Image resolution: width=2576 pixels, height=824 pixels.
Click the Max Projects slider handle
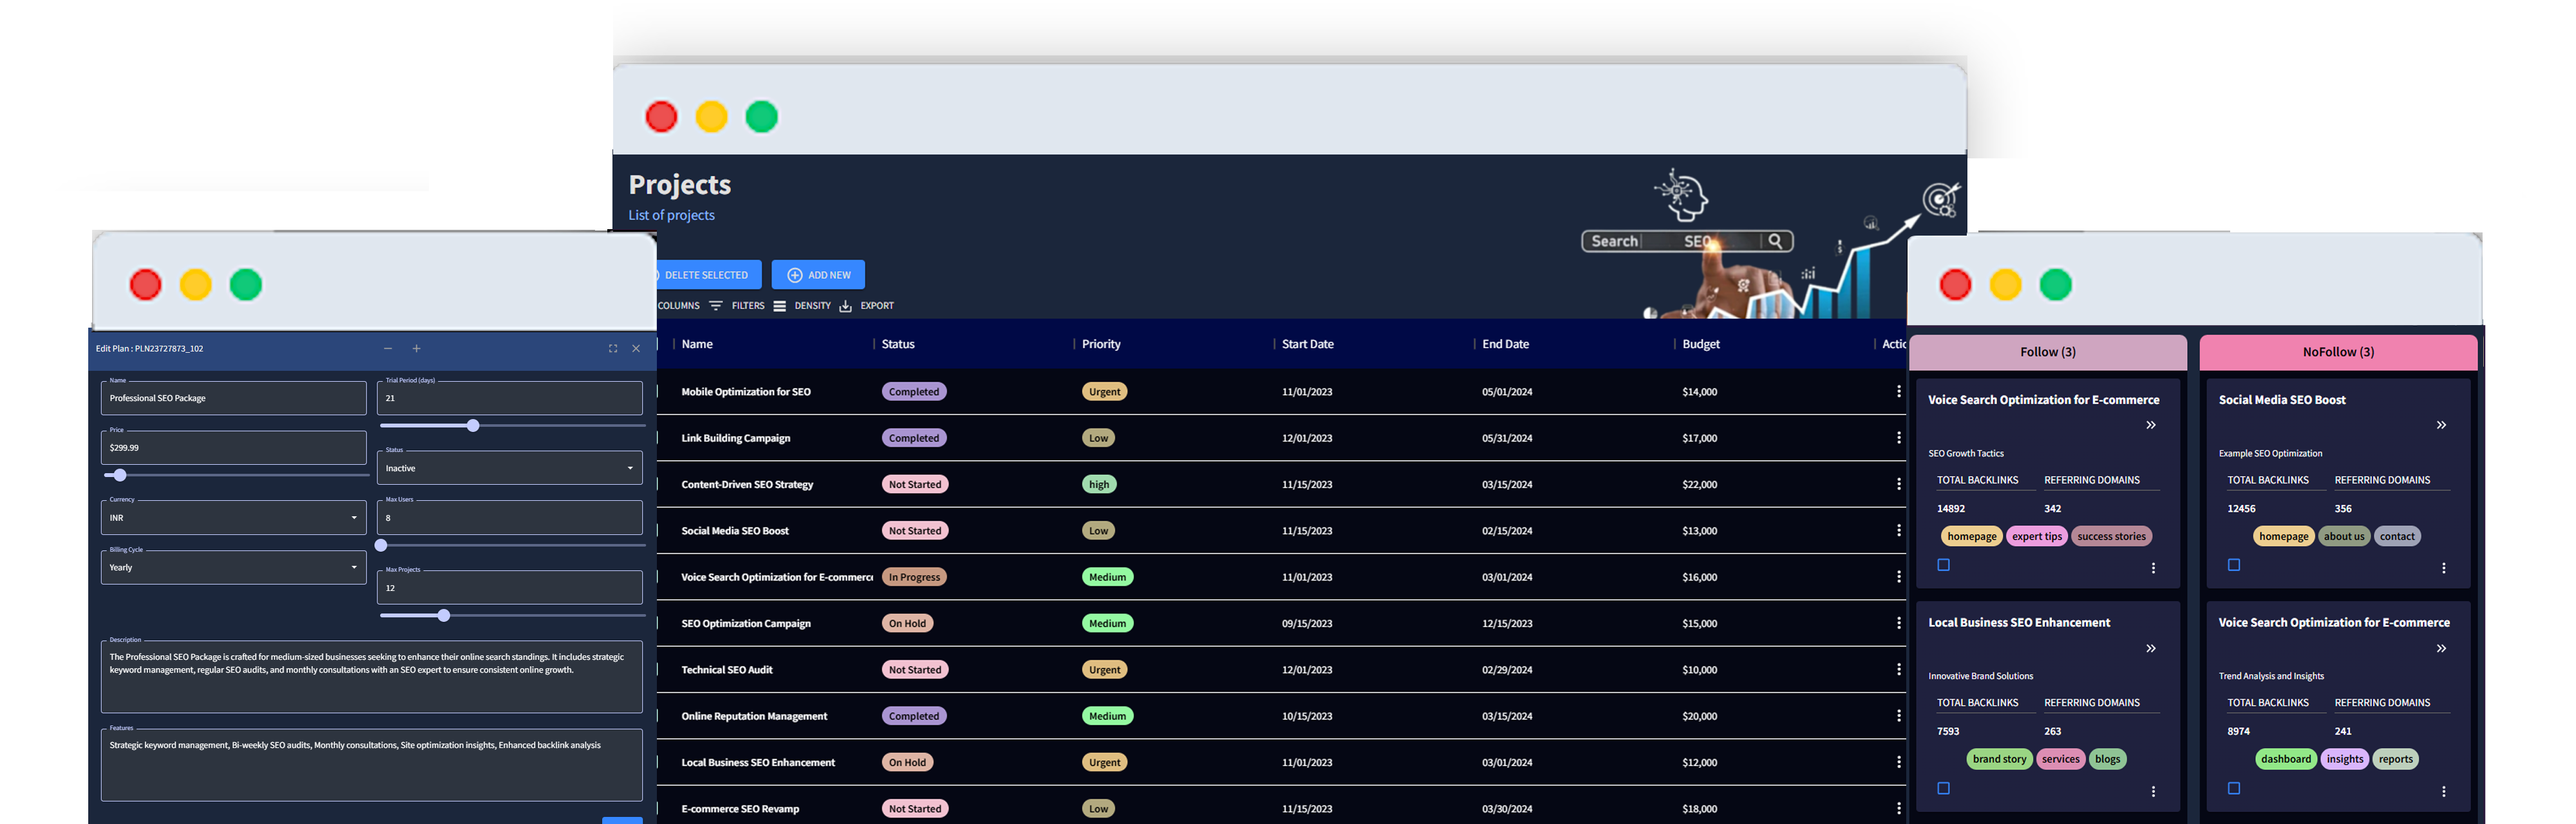[x=444, y=615]
